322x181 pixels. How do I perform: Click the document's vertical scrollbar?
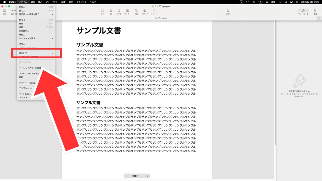(275, 82)
